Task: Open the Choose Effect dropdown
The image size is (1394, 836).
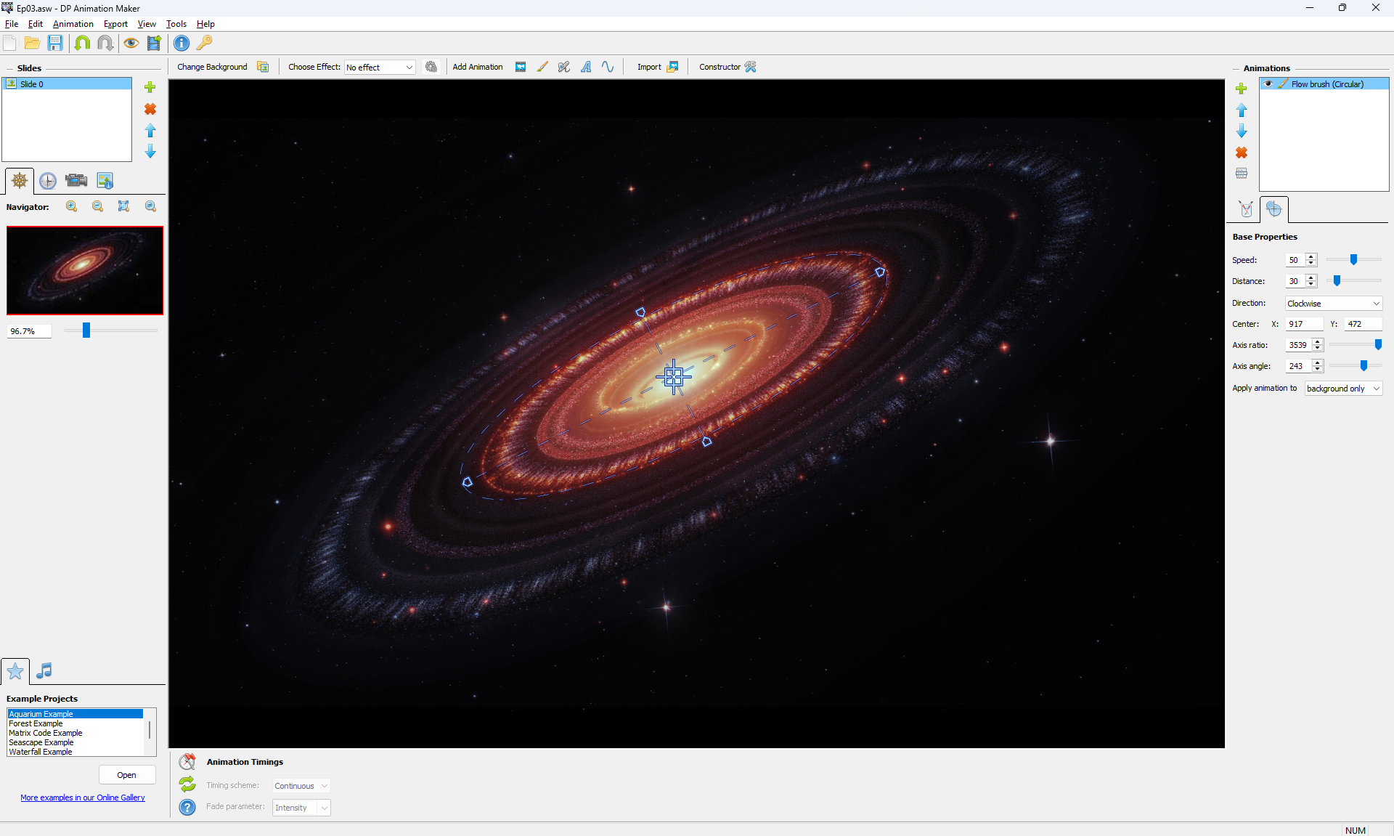Action: tap(380, 67)
